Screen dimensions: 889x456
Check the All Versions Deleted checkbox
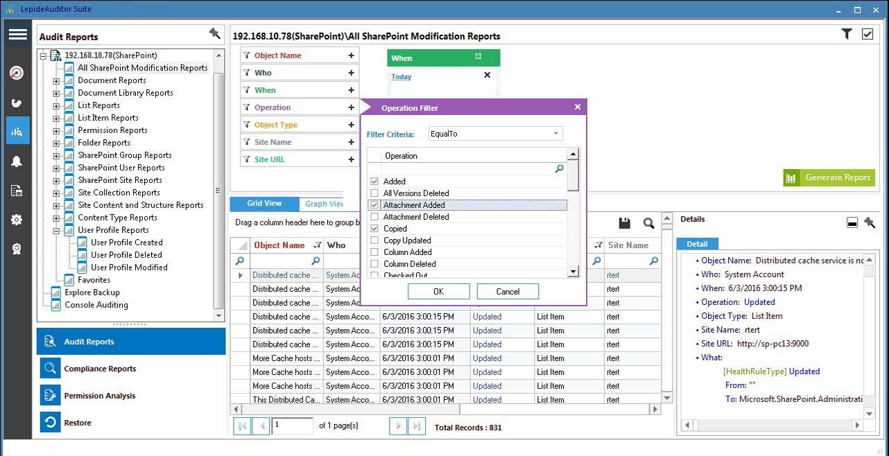[374, 193]
